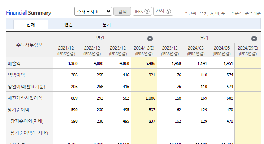The width and height of the screenshot is (264, 144).
Task: Click the 매출액 row label
Action: point(14,63)
